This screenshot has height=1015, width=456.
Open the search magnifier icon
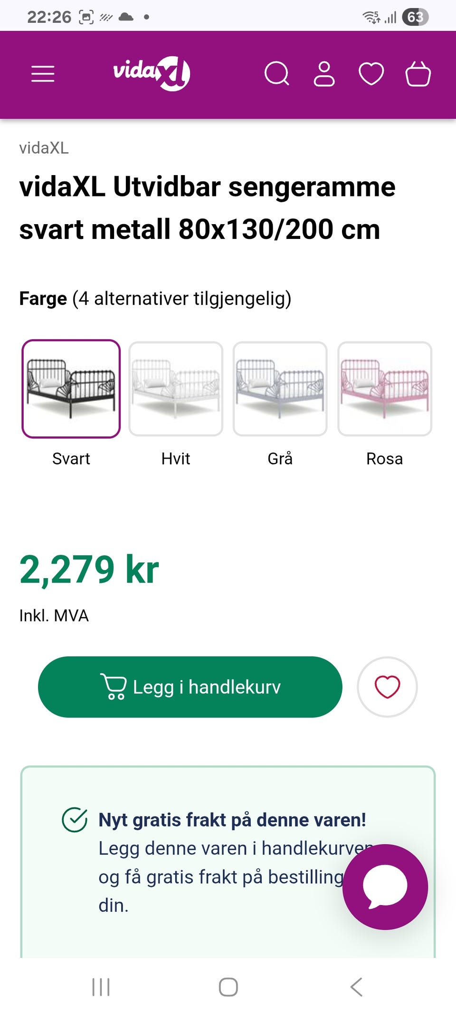click(x=277, y=74)
